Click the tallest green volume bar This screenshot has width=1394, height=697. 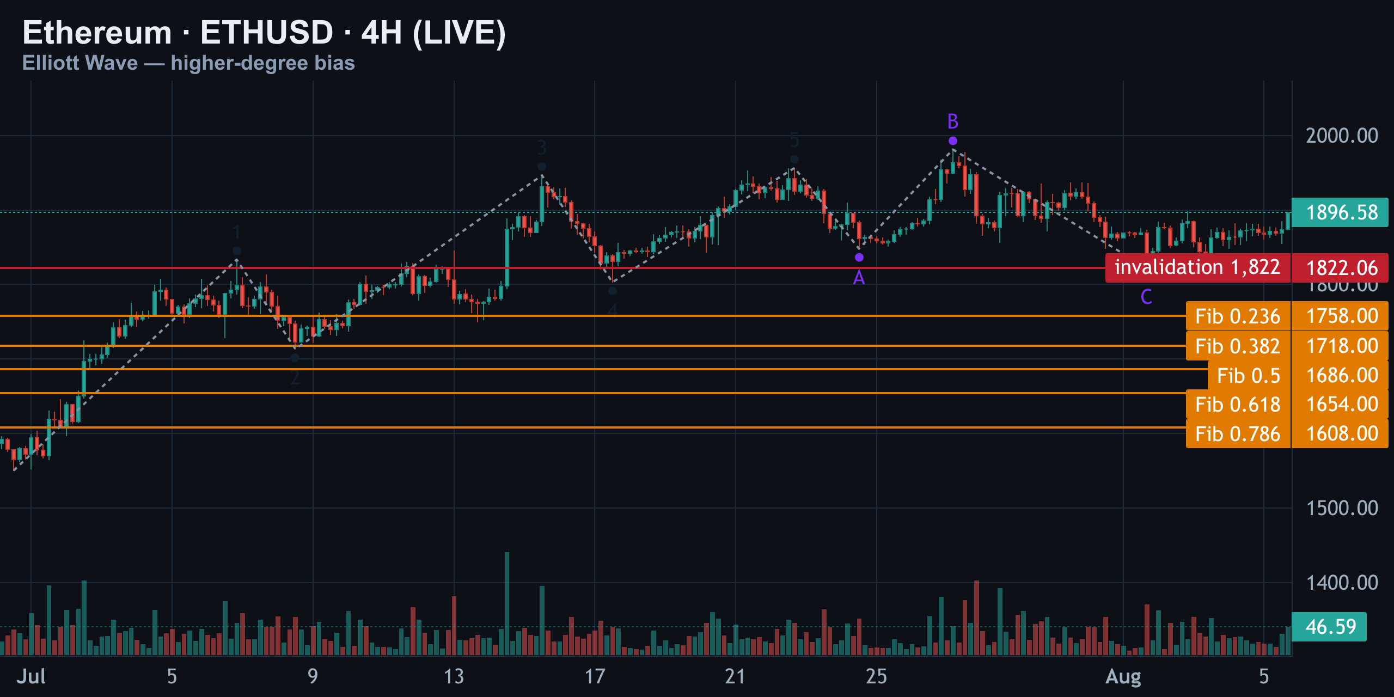507,603
